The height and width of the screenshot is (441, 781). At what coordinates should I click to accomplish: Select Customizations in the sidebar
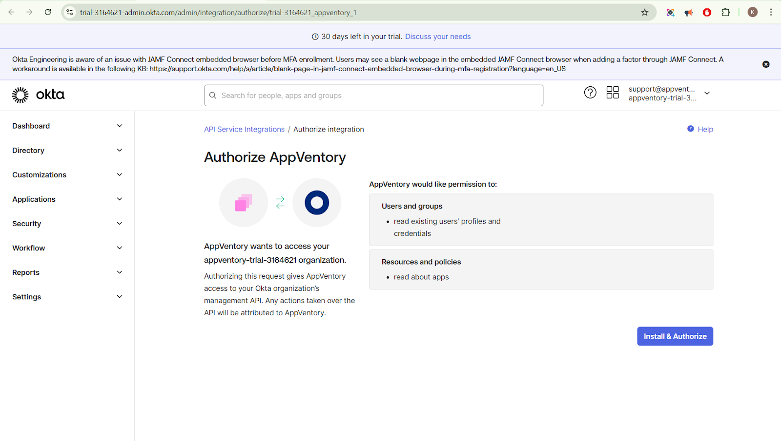(40, 174)
